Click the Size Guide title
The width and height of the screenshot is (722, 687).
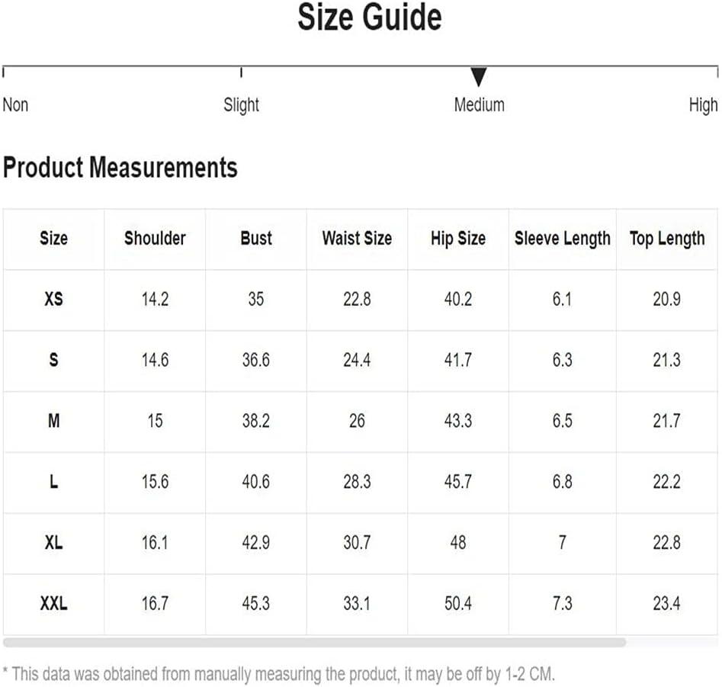[370, 18]
